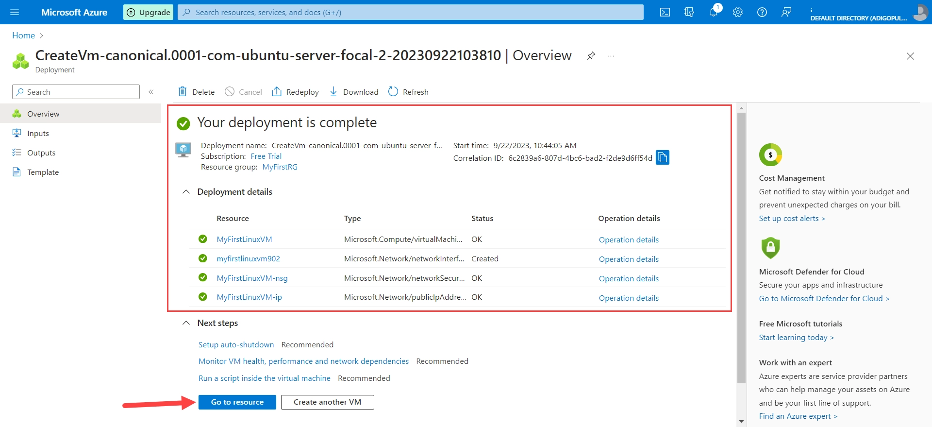Focus the left menu Search field
This screenshot has width=932, height=427.
(76, 92)
